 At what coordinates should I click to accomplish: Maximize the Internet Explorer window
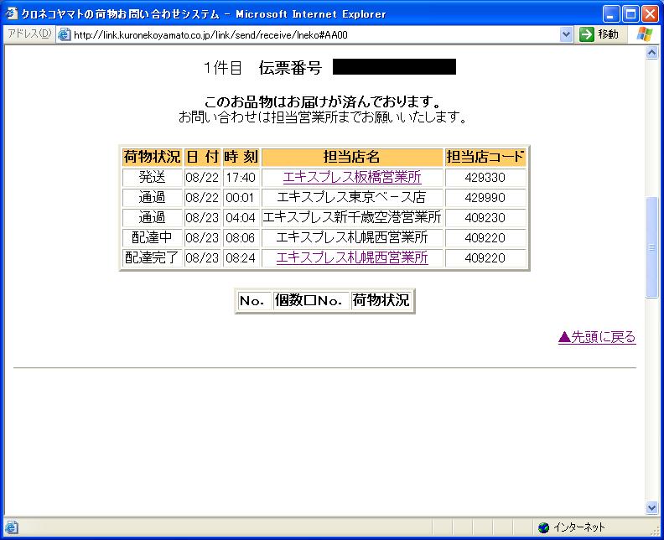[630, 14]
